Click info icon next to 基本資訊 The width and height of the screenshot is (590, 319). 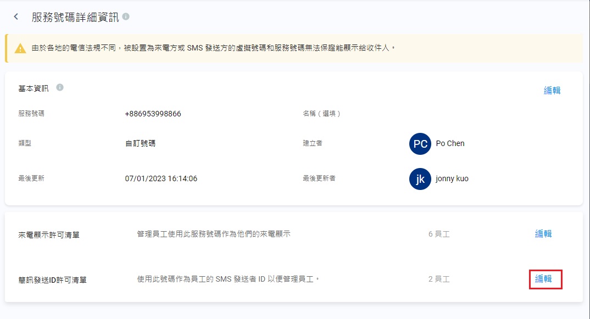tap(60, 87)
